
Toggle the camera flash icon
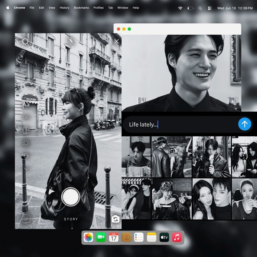click(x=71, y=41)
